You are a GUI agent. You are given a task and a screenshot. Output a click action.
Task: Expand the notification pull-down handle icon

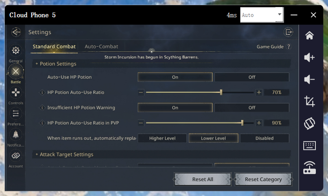pyautogui.click(x=152, y=50)
